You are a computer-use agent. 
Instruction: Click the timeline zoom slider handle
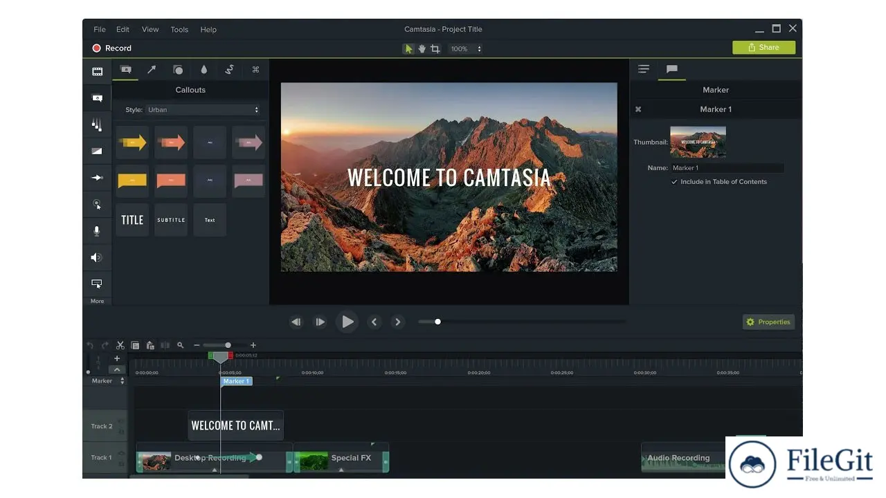click(x=228, y=345)
